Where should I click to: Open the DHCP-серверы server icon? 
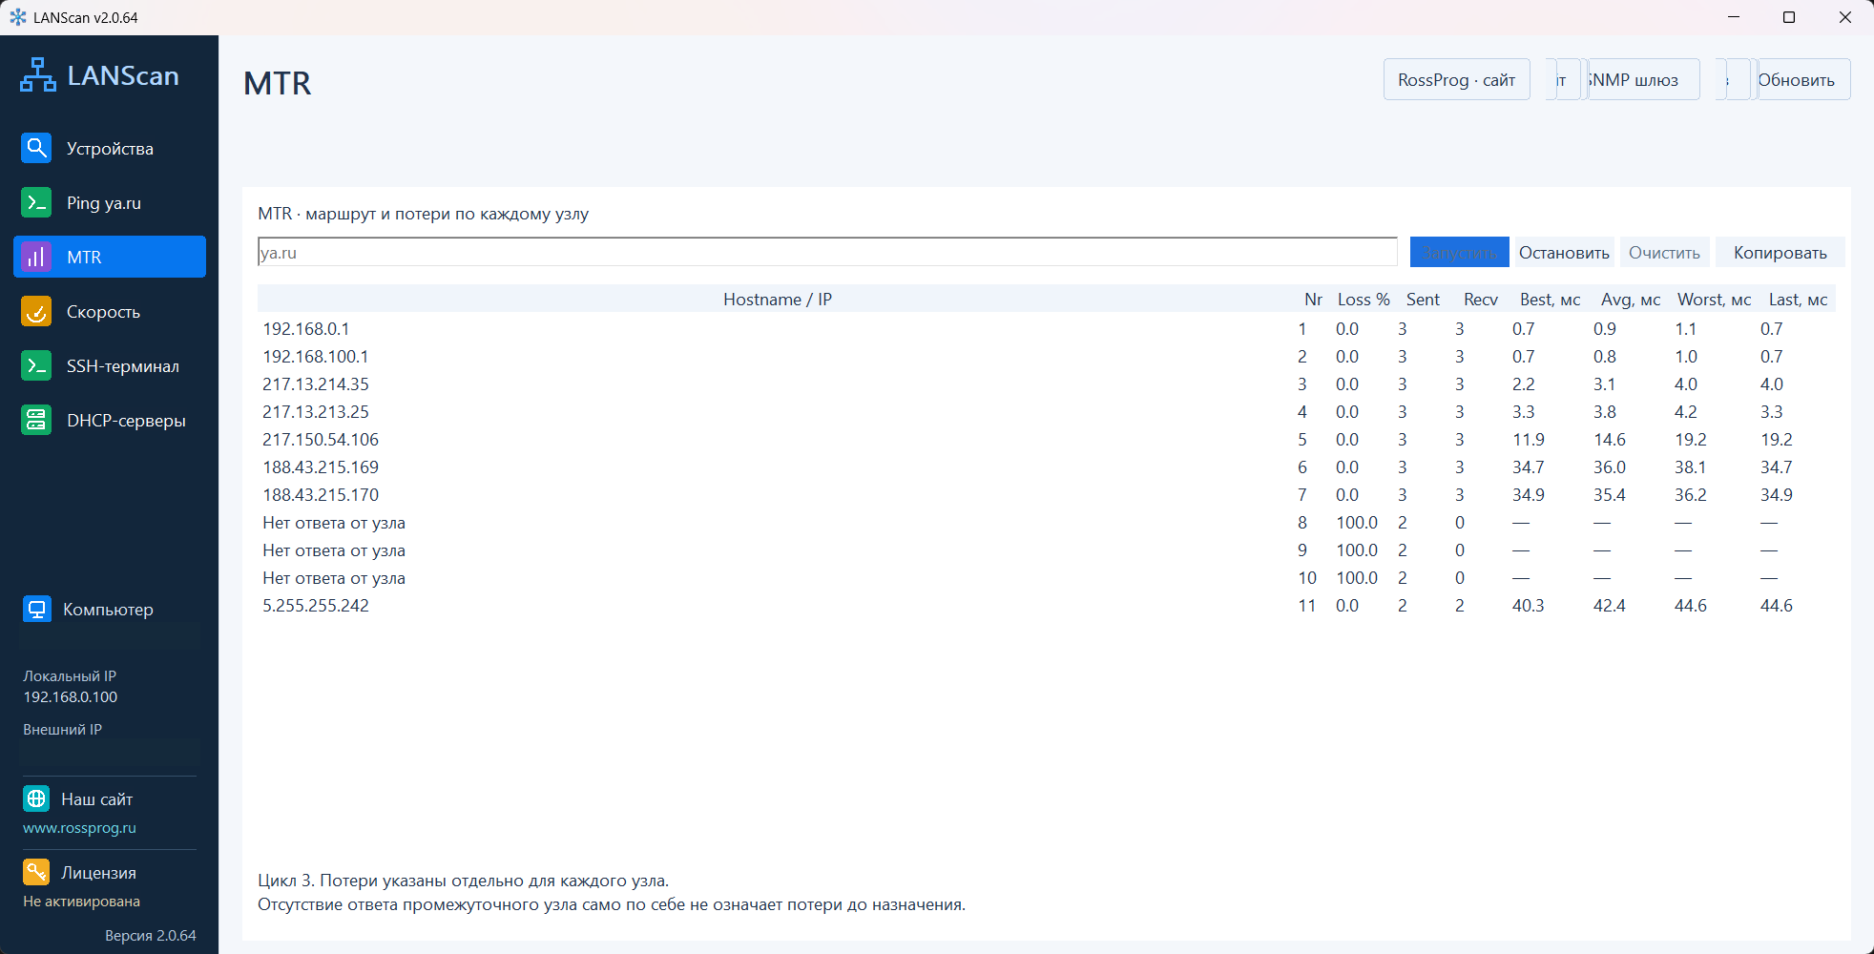(36, 420)
